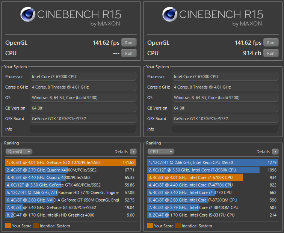Select the GeForce GTX 1070 ranking row

71,162
